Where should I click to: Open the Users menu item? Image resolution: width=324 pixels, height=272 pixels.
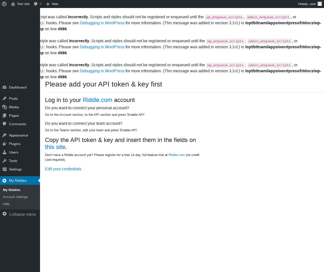20,152
